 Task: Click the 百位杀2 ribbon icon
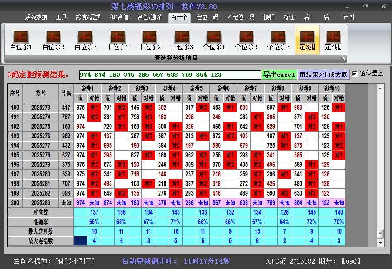pos(53,40)
